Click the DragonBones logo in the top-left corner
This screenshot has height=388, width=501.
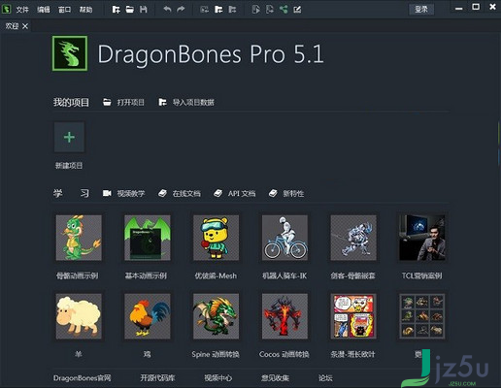[7, 9]
